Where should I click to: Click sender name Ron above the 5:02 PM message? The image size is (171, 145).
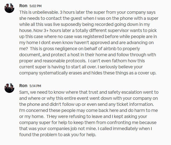pyautogui.click(x=23, y=6)
